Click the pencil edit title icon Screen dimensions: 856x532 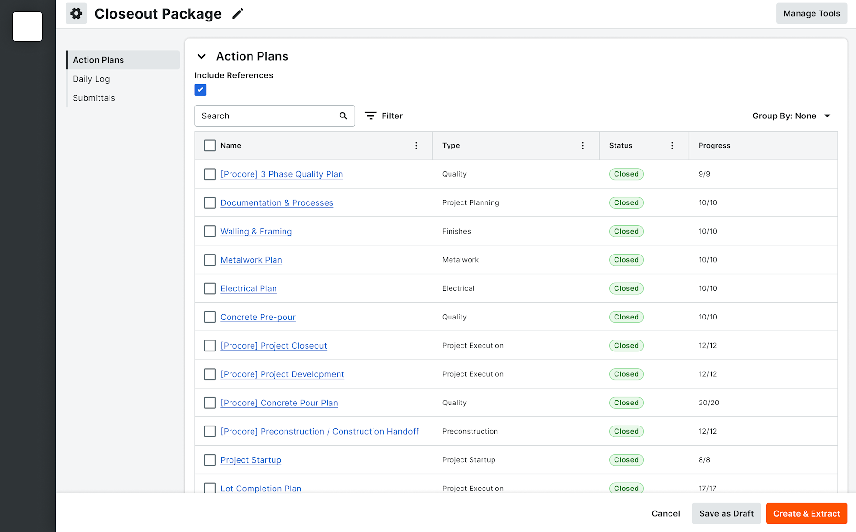click(x=238, y=14)
